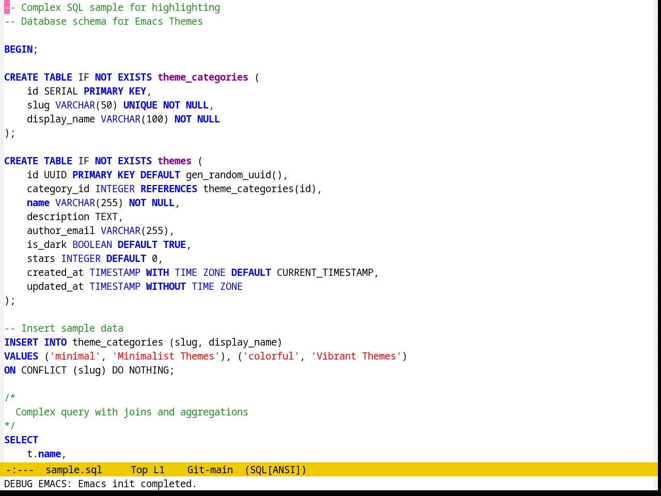
Task: Click t.name in the SELECT list
Action: (44, 454)
